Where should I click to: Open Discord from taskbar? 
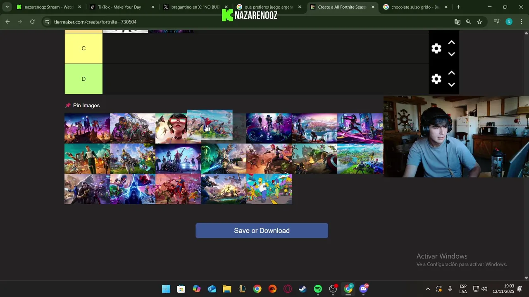pos(363,289)
